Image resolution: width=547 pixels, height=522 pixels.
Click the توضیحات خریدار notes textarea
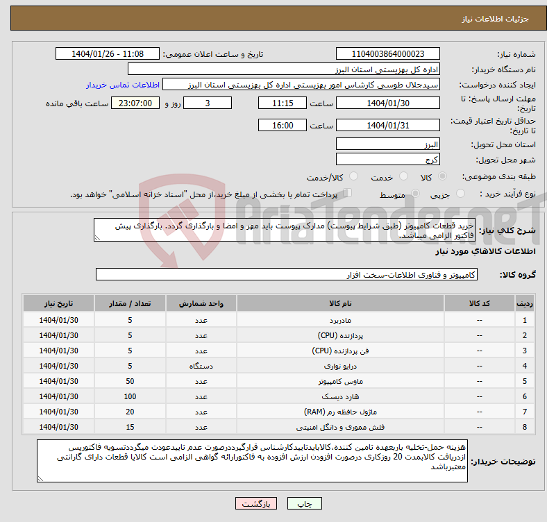[x=252, y=461]
